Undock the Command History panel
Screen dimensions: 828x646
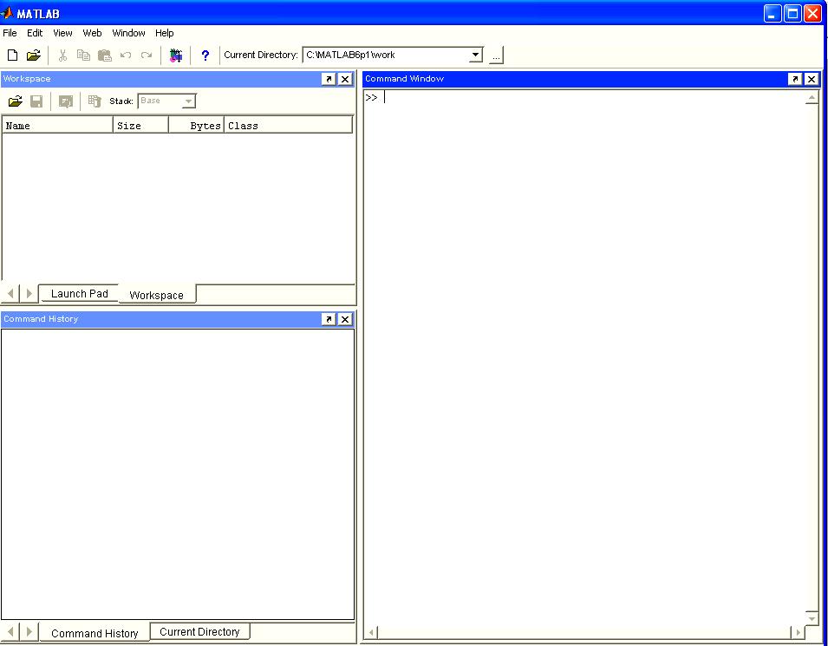tap(329, 319)
